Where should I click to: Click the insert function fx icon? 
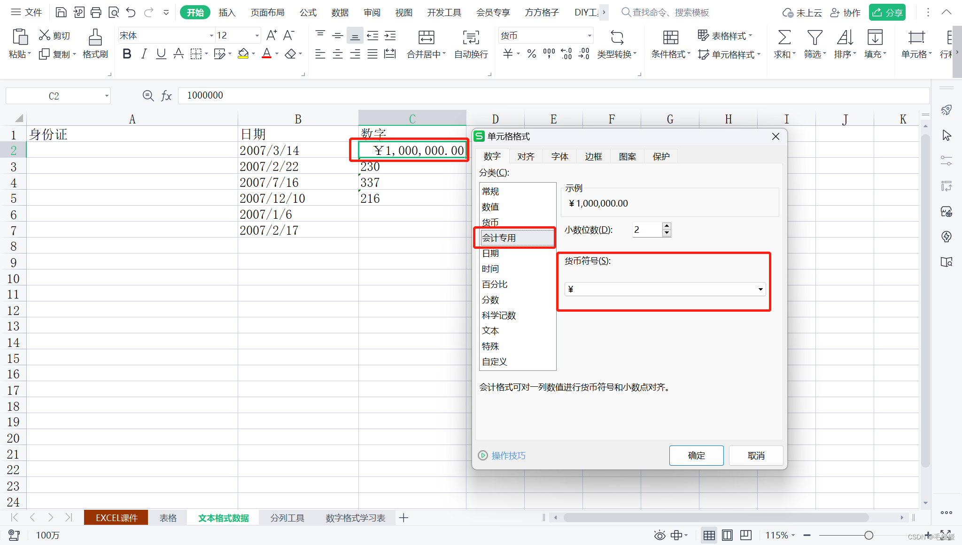coord(166,96)
